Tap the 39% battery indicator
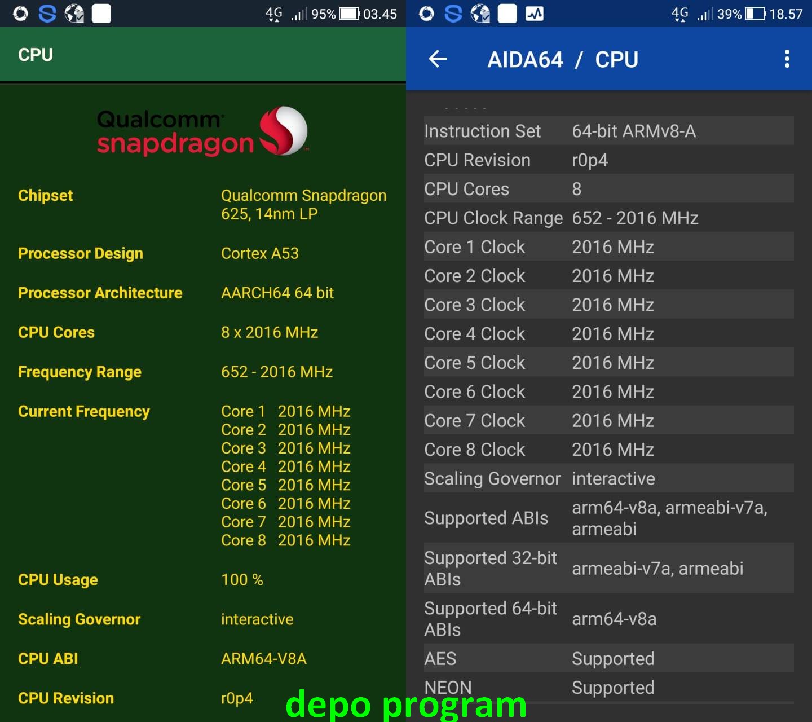The image size is (812, 722). [740, 14]
